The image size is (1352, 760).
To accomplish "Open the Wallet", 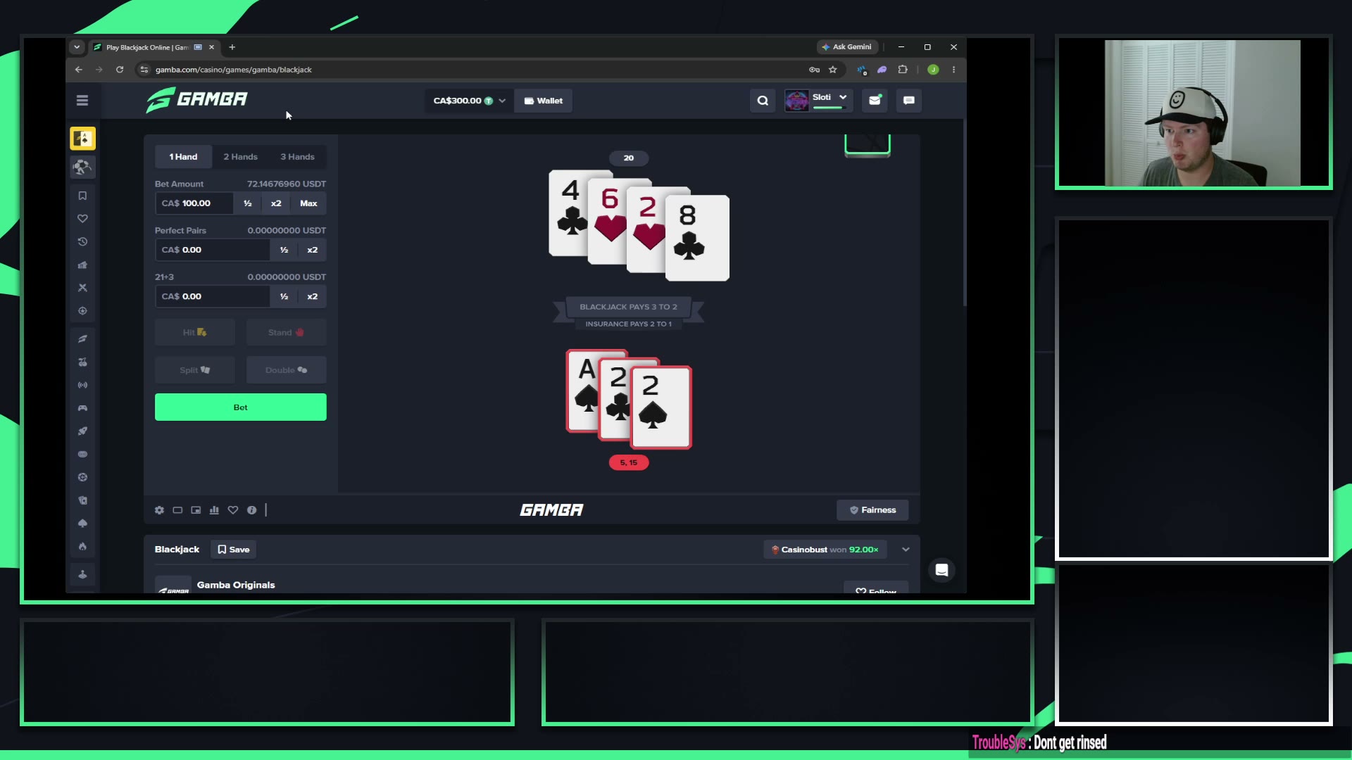I will [x=543, y=101].
